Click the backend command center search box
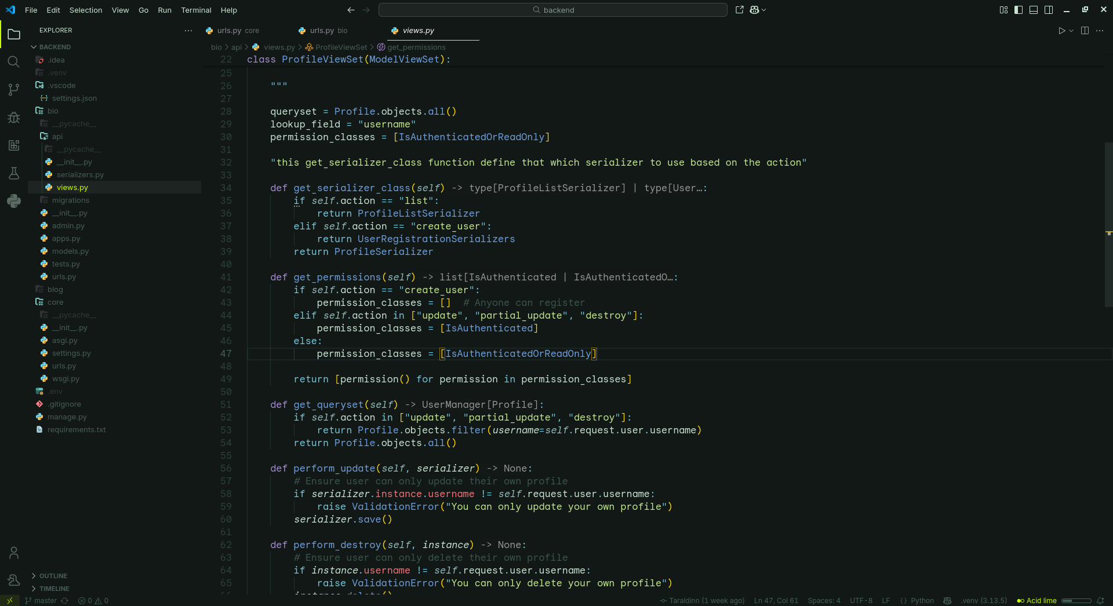The image size is (1113, 606). pyautogui.click(x=552, y=10)
